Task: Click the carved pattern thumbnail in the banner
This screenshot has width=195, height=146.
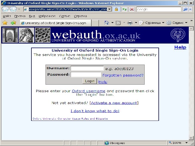Action: (43, 35)
